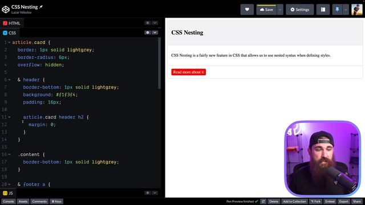Place cursor on 'background: #f1f3f4;' line
This screenshot has width=365, height=205.
[50, 95]
